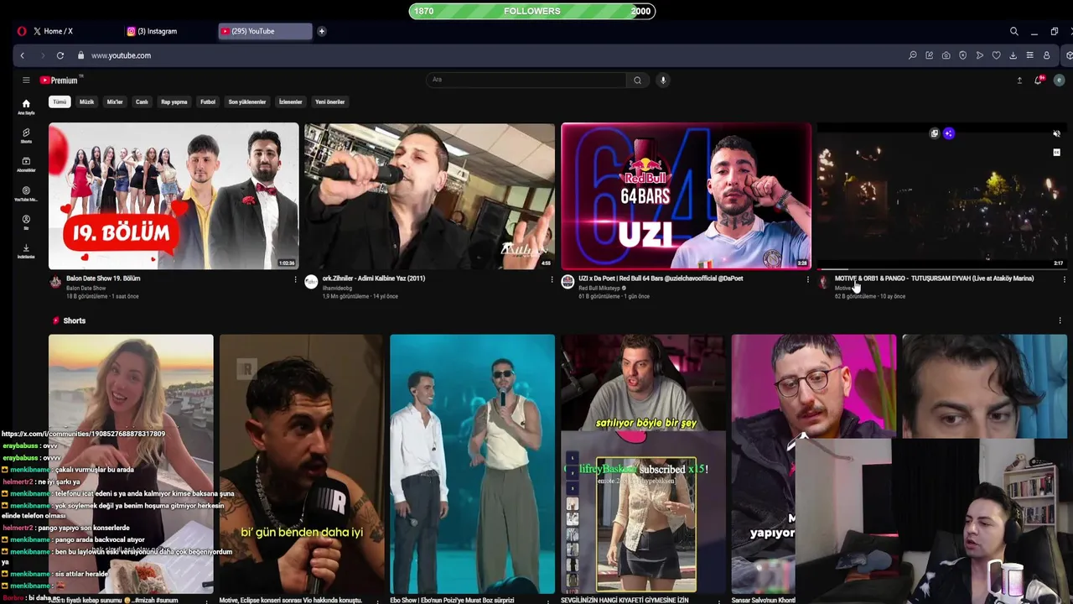Bookmark page with the heart icon
Image resolution: width=1073 pixels, height=604 pixels.
996,55
